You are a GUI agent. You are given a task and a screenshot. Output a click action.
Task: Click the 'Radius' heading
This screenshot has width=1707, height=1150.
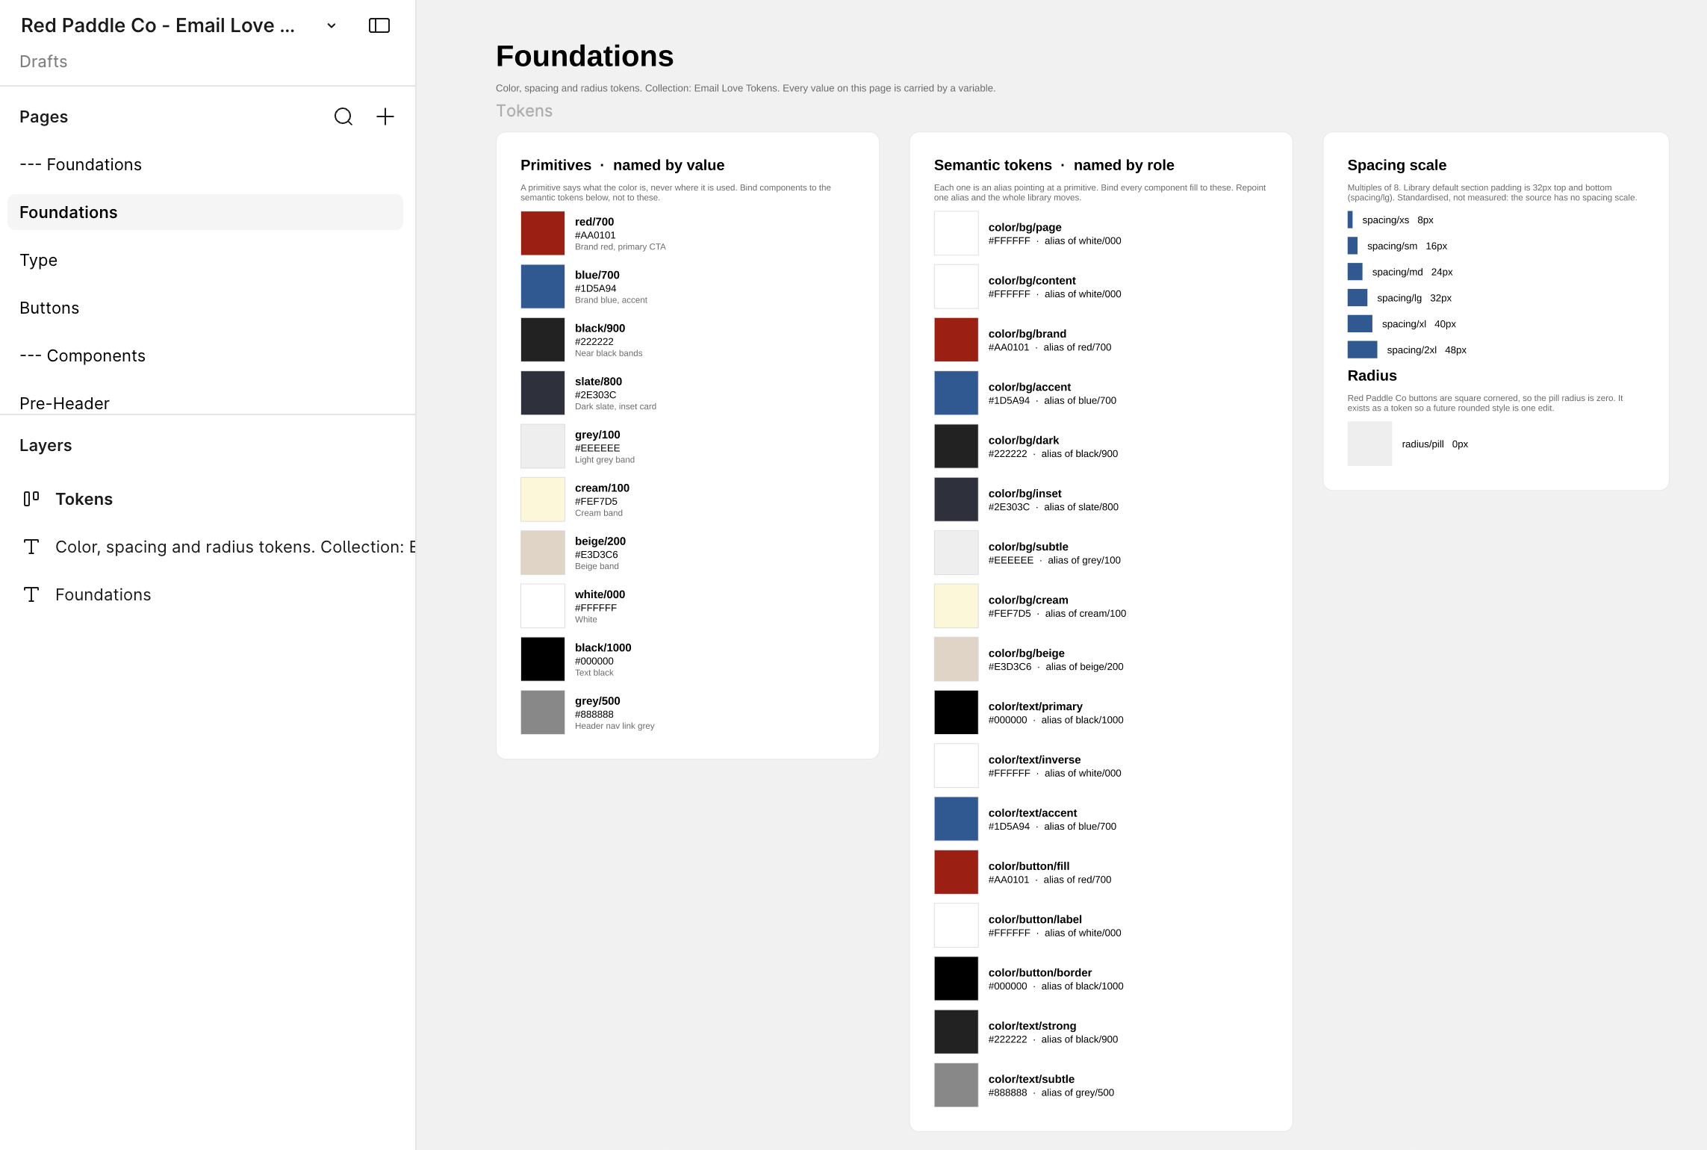(x=1372, y=376)
